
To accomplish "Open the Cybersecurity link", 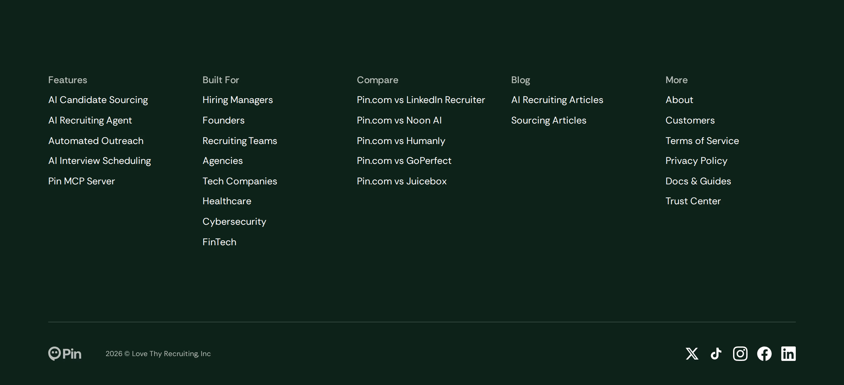I will coord(234,222).
